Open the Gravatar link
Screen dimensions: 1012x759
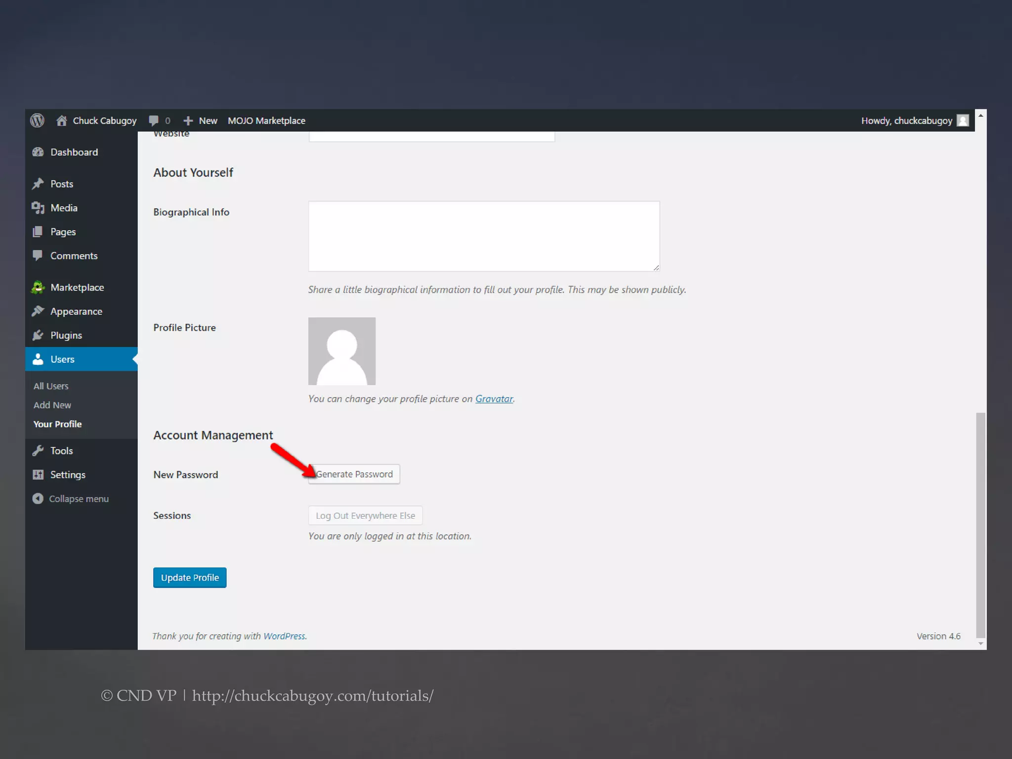tap(494, 399)
